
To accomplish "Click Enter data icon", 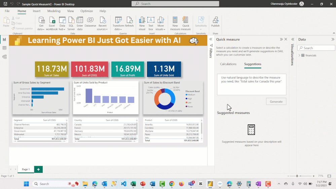I will click(x=80, y=20).
